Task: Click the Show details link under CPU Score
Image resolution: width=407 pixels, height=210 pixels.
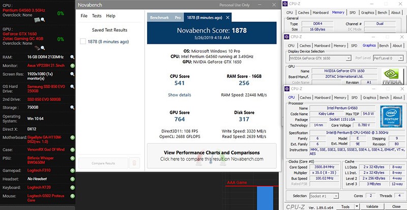Action: coord(180,95)
